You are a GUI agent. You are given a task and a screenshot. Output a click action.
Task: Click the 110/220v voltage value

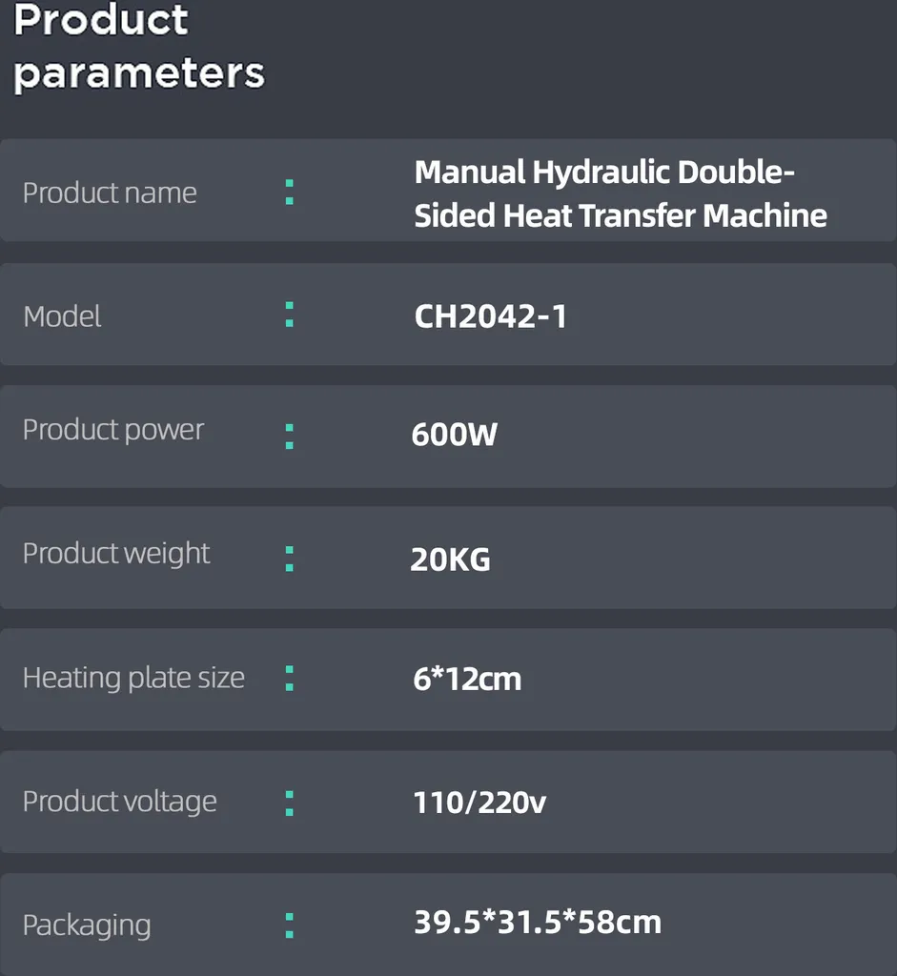point(479,803)
